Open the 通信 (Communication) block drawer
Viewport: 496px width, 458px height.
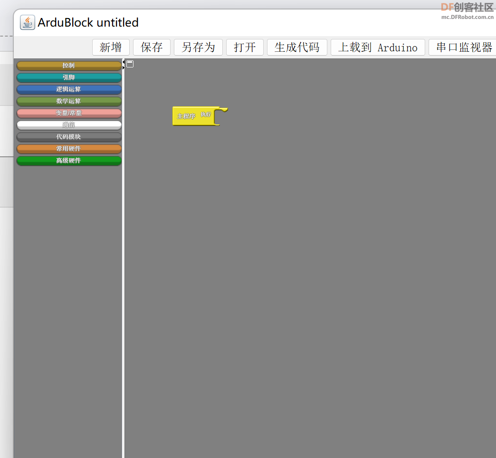pyautogui.click(x=69, y=125)
